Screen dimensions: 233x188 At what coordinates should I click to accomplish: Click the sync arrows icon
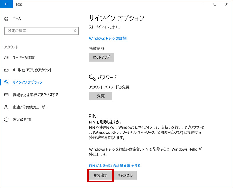pyautogui.click(x=6, y=120)
